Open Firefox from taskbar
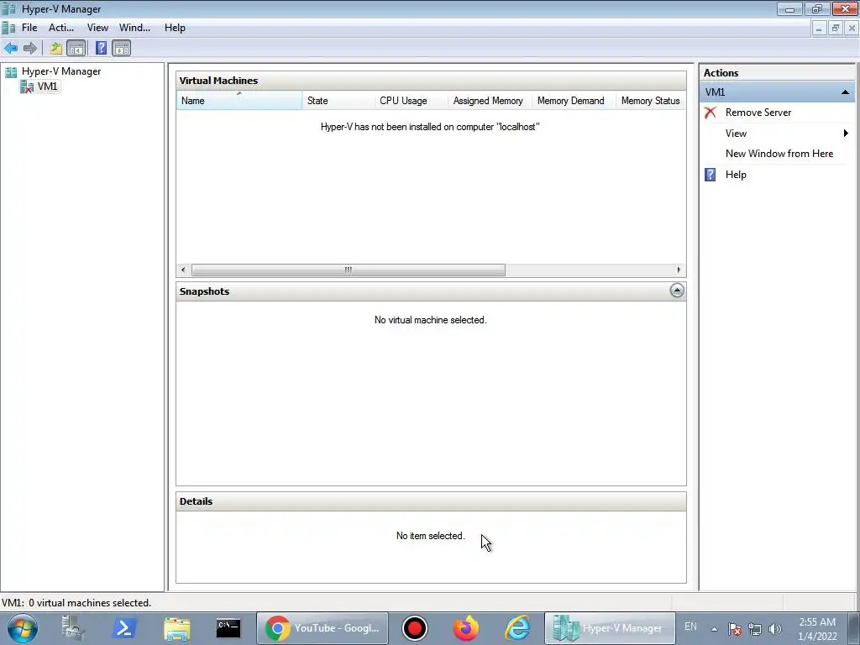 [465, 628]
